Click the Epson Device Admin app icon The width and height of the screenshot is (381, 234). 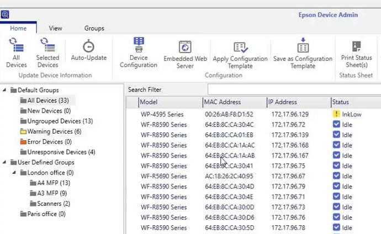[5, 14]
